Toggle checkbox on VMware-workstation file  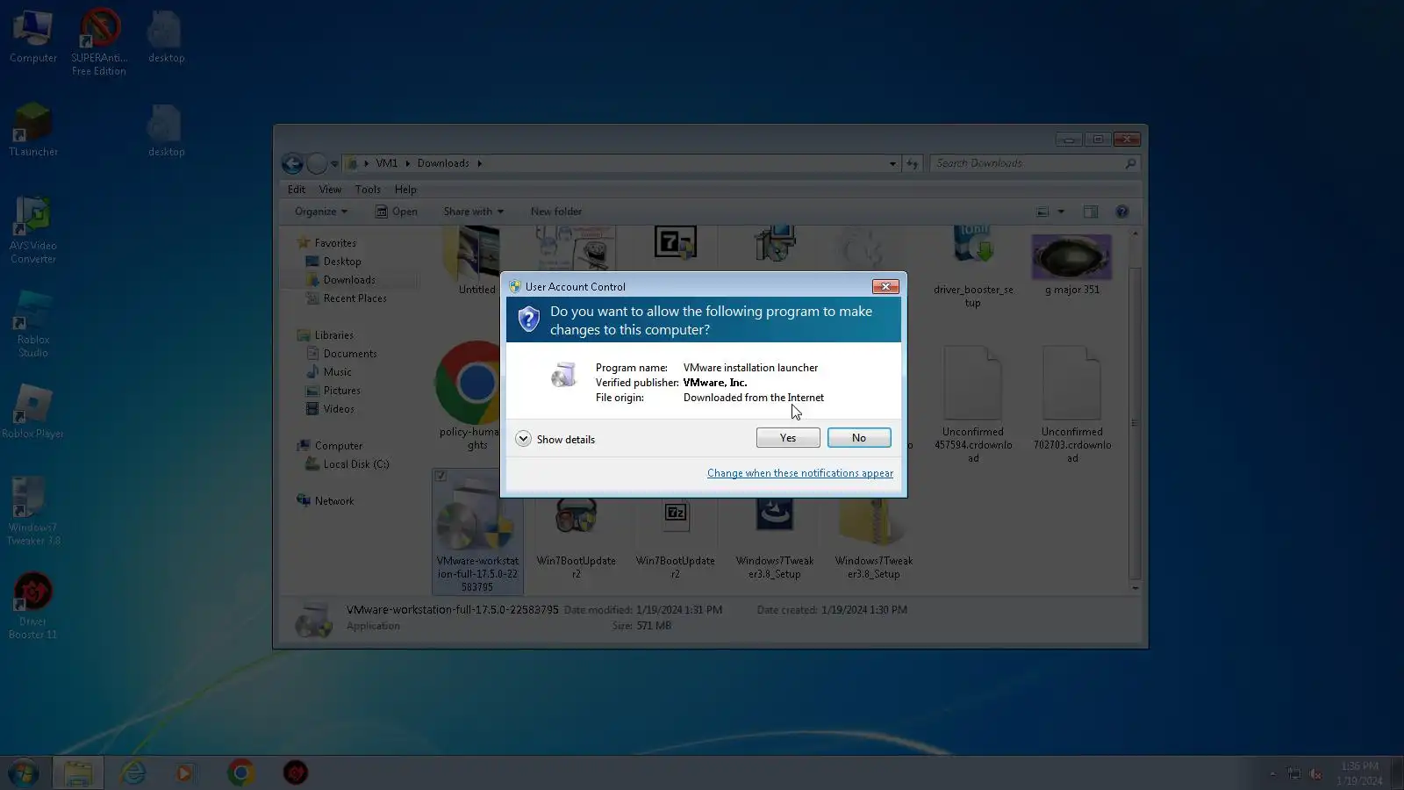tap(441, 477)
